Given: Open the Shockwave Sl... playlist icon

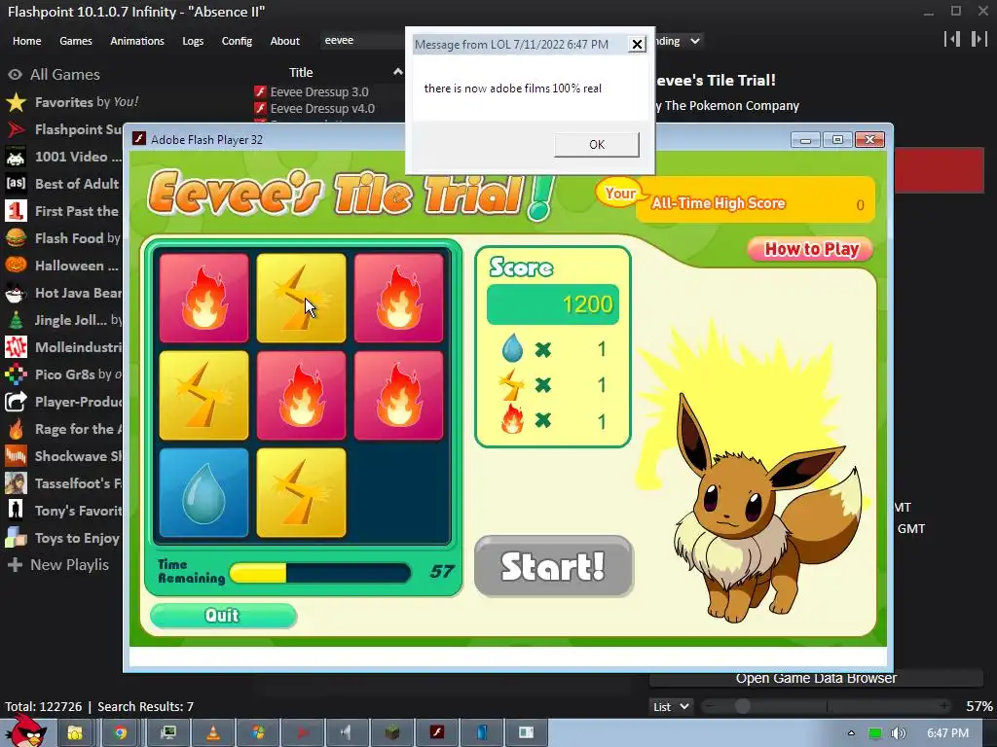Looking at the screenshot, I should point(16,457).
